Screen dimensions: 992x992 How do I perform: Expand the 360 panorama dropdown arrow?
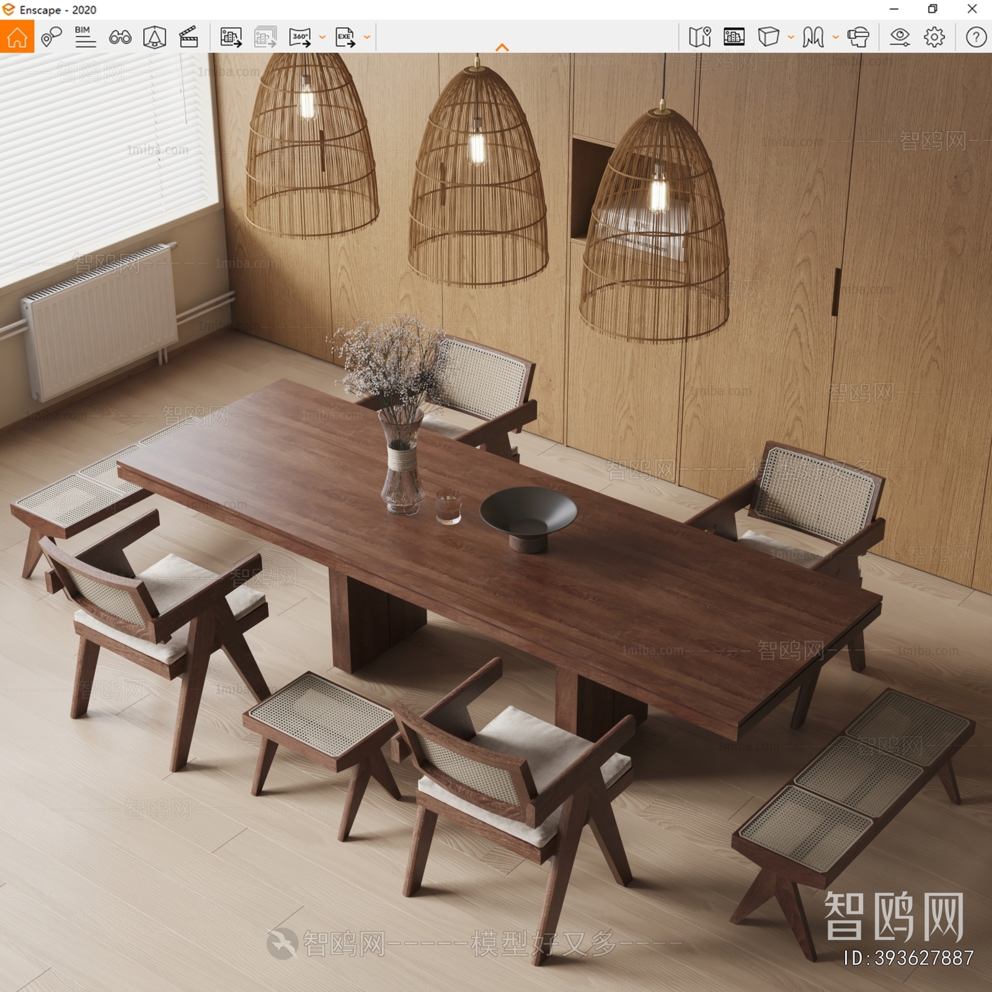tap(322, 37)
